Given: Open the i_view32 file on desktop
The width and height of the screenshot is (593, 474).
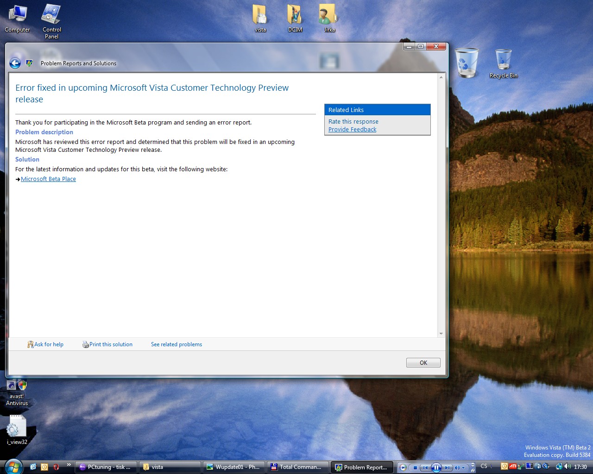Looking at the screenshot, I should pos(17,430).
